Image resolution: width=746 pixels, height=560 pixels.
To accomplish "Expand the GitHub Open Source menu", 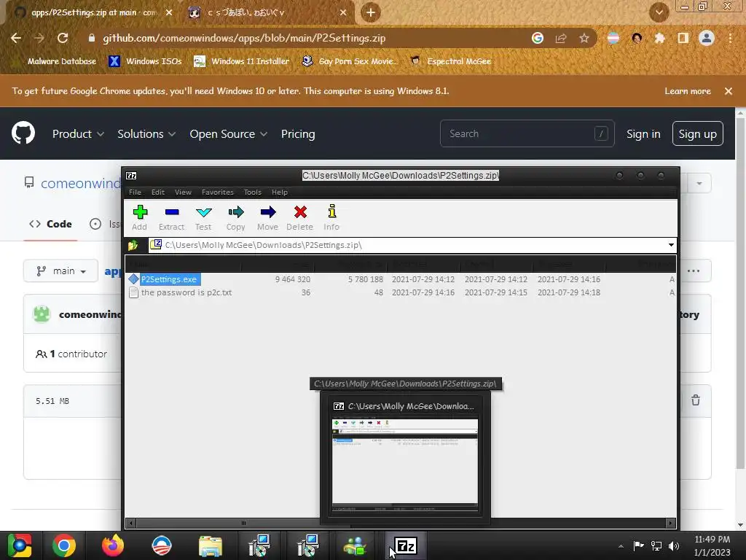I will [x=228, y=134].
